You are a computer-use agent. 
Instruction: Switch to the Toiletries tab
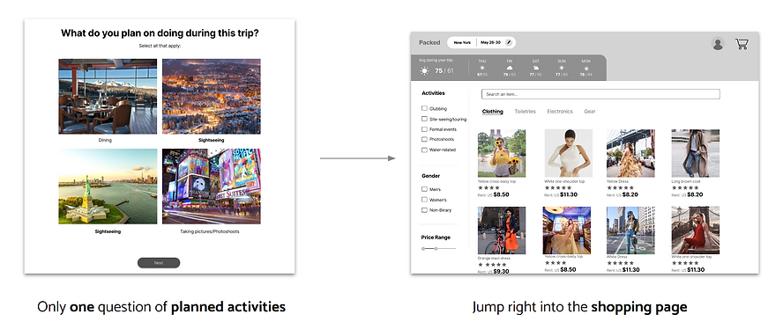525,112
